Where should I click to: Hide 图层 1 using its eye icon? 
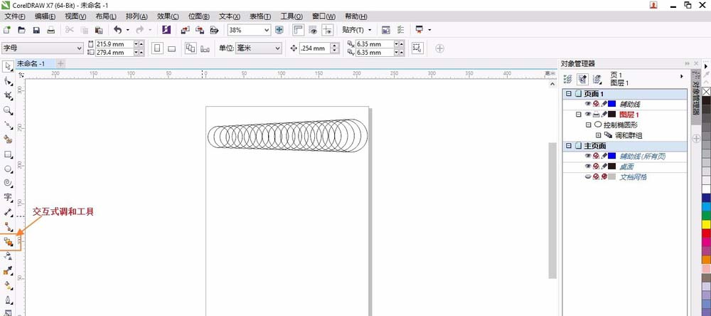588,114
